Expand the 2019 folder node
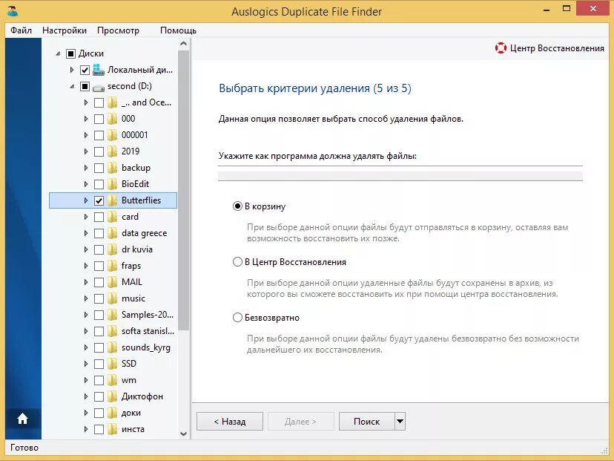The image size is (614, 461). (86, 151)
